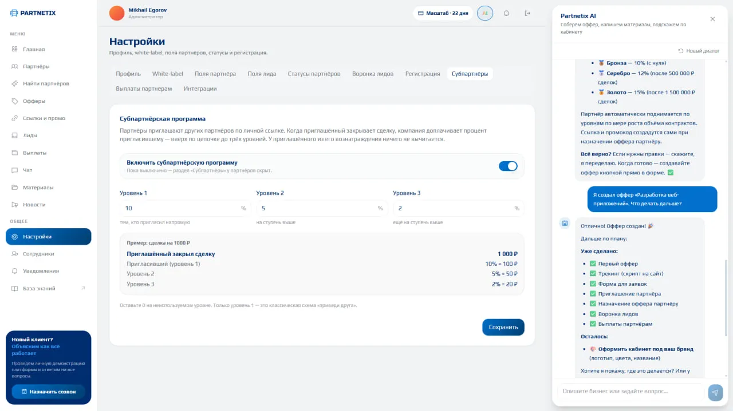Click user name Mikhail Egorov

pos(148,10)
